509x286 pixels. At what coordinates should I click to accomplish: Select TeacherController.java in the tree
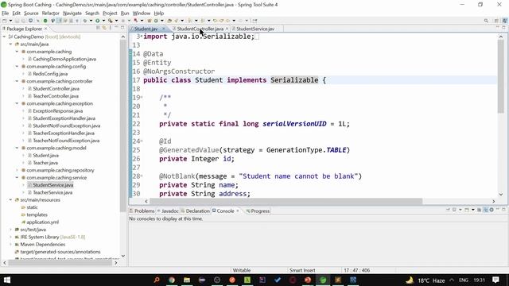[x=56, y=96]
